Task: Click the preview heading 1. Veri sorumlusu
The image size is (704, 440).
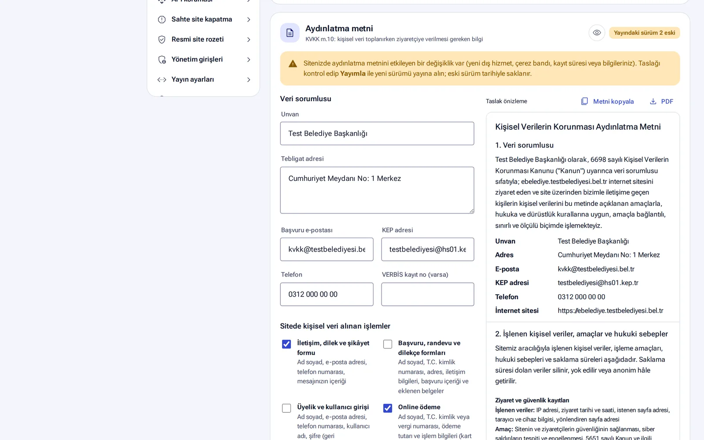Action: point(524,145)
